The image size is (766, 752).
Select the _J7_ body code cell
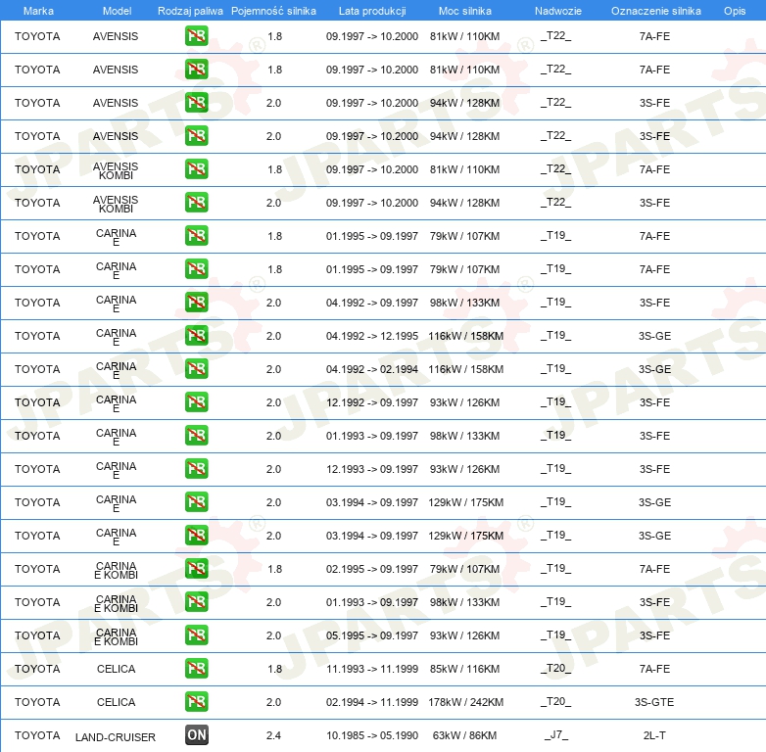(x=556, y=734)
